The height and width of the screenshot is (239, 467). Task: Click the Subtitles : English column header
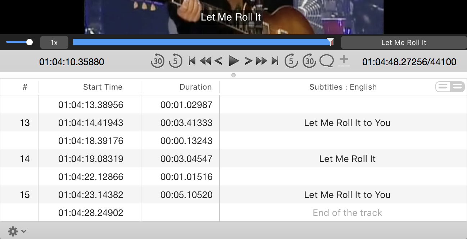coord(343,87)
